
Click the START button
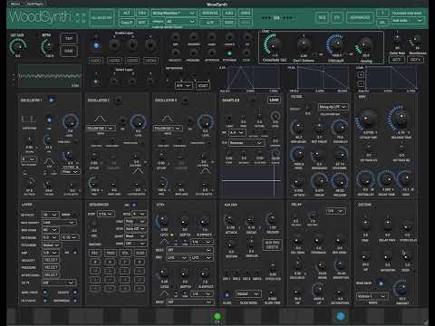click(x=203, y=86)
